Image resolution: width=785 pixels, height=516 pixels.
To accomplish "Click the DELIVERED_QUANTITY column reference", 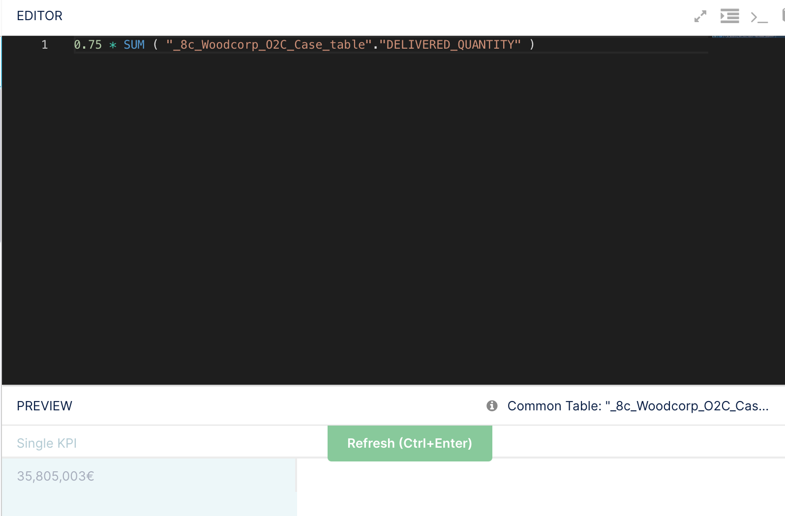I will coord(450,45).
